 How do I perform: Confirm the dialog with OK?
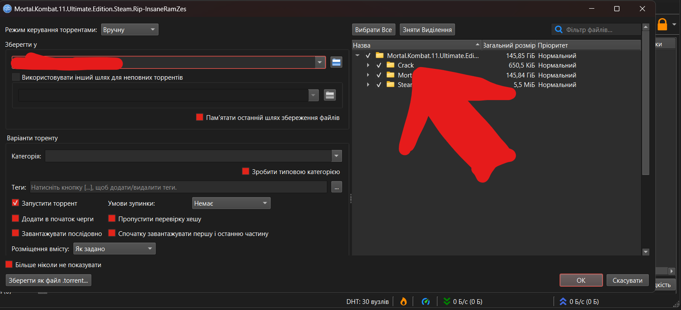[x=581, y=280]
